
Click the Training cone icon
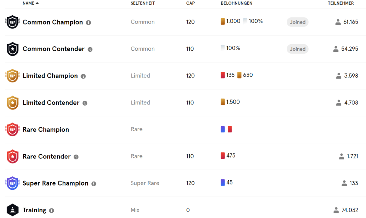tap(13, 210)
